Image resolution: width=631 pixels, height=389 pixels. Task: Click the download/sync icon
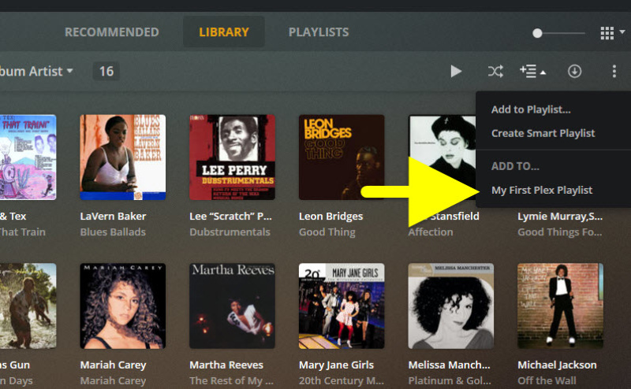(574, 71)
